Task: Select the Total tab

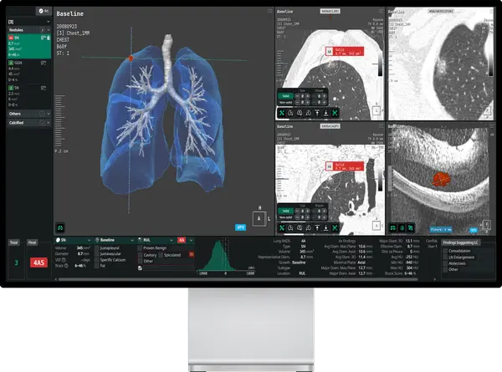Action: pos(13,242)
